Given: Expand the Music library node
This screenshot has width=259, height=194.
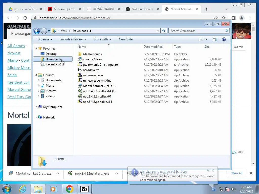Looking at the screenshot, I should tap(39, 86).
